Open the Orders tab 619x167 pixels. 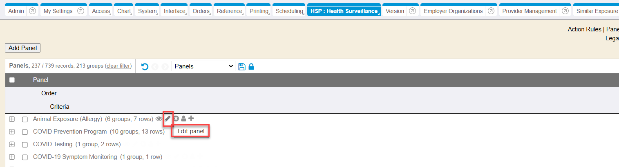pyautogui.click(x=201, y=11)
